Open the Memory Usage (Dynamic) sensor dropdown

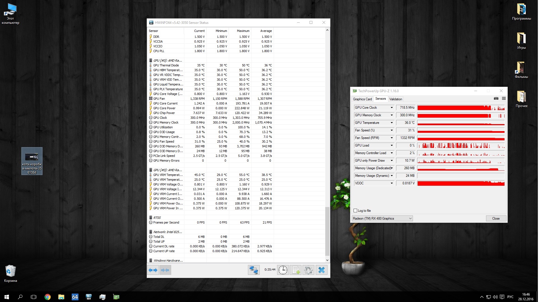tap(392, 176)
